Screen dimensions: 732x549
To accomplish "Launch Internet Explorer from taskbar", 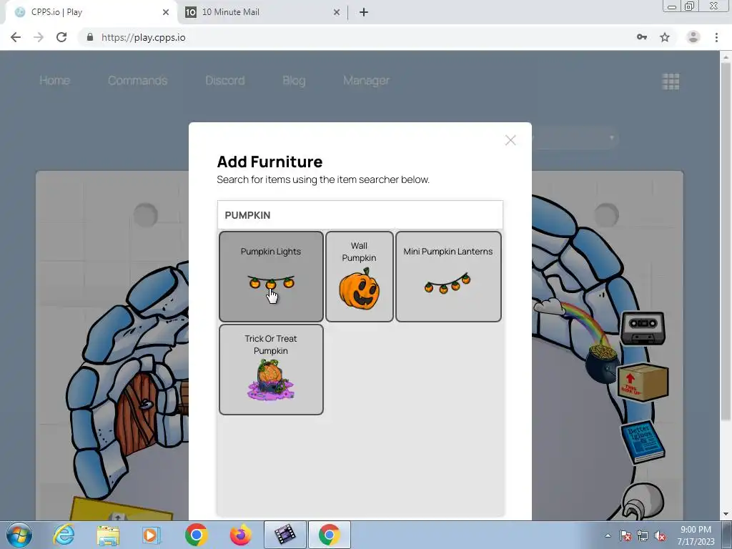I will (x=64, y=535).
